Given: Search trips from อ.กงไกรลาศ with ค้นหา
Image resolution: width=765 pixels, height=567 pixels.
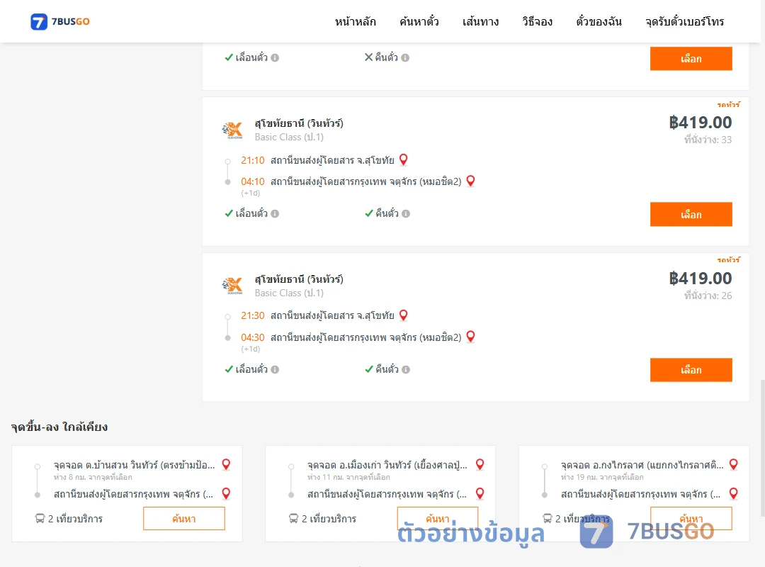Looking at the screenshot, I should pyautogui.click(x=691, y=519).
